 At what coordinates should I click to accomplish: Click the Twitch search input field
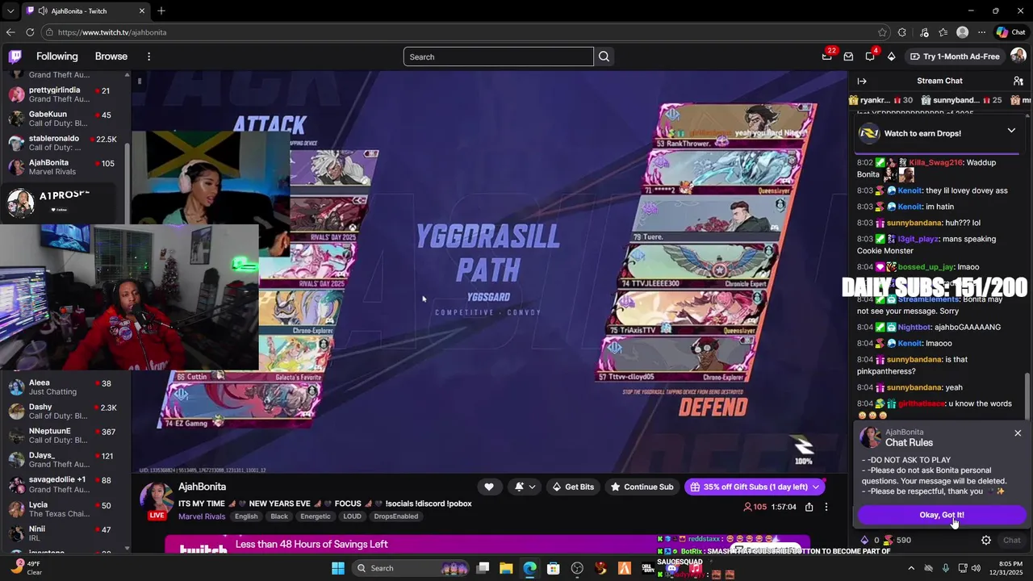(x=499, y=56)
